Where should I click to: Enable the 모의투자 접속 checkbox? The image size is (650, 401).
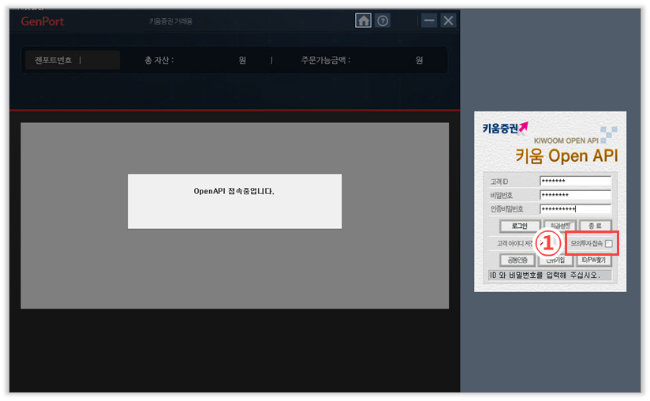coord(608,244)
